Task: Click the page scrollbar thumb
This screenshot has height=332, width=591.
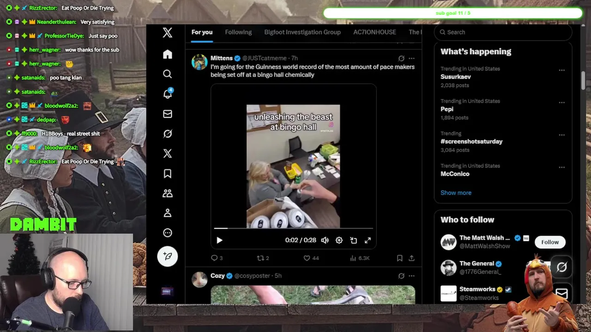Action: coord(584,81)
